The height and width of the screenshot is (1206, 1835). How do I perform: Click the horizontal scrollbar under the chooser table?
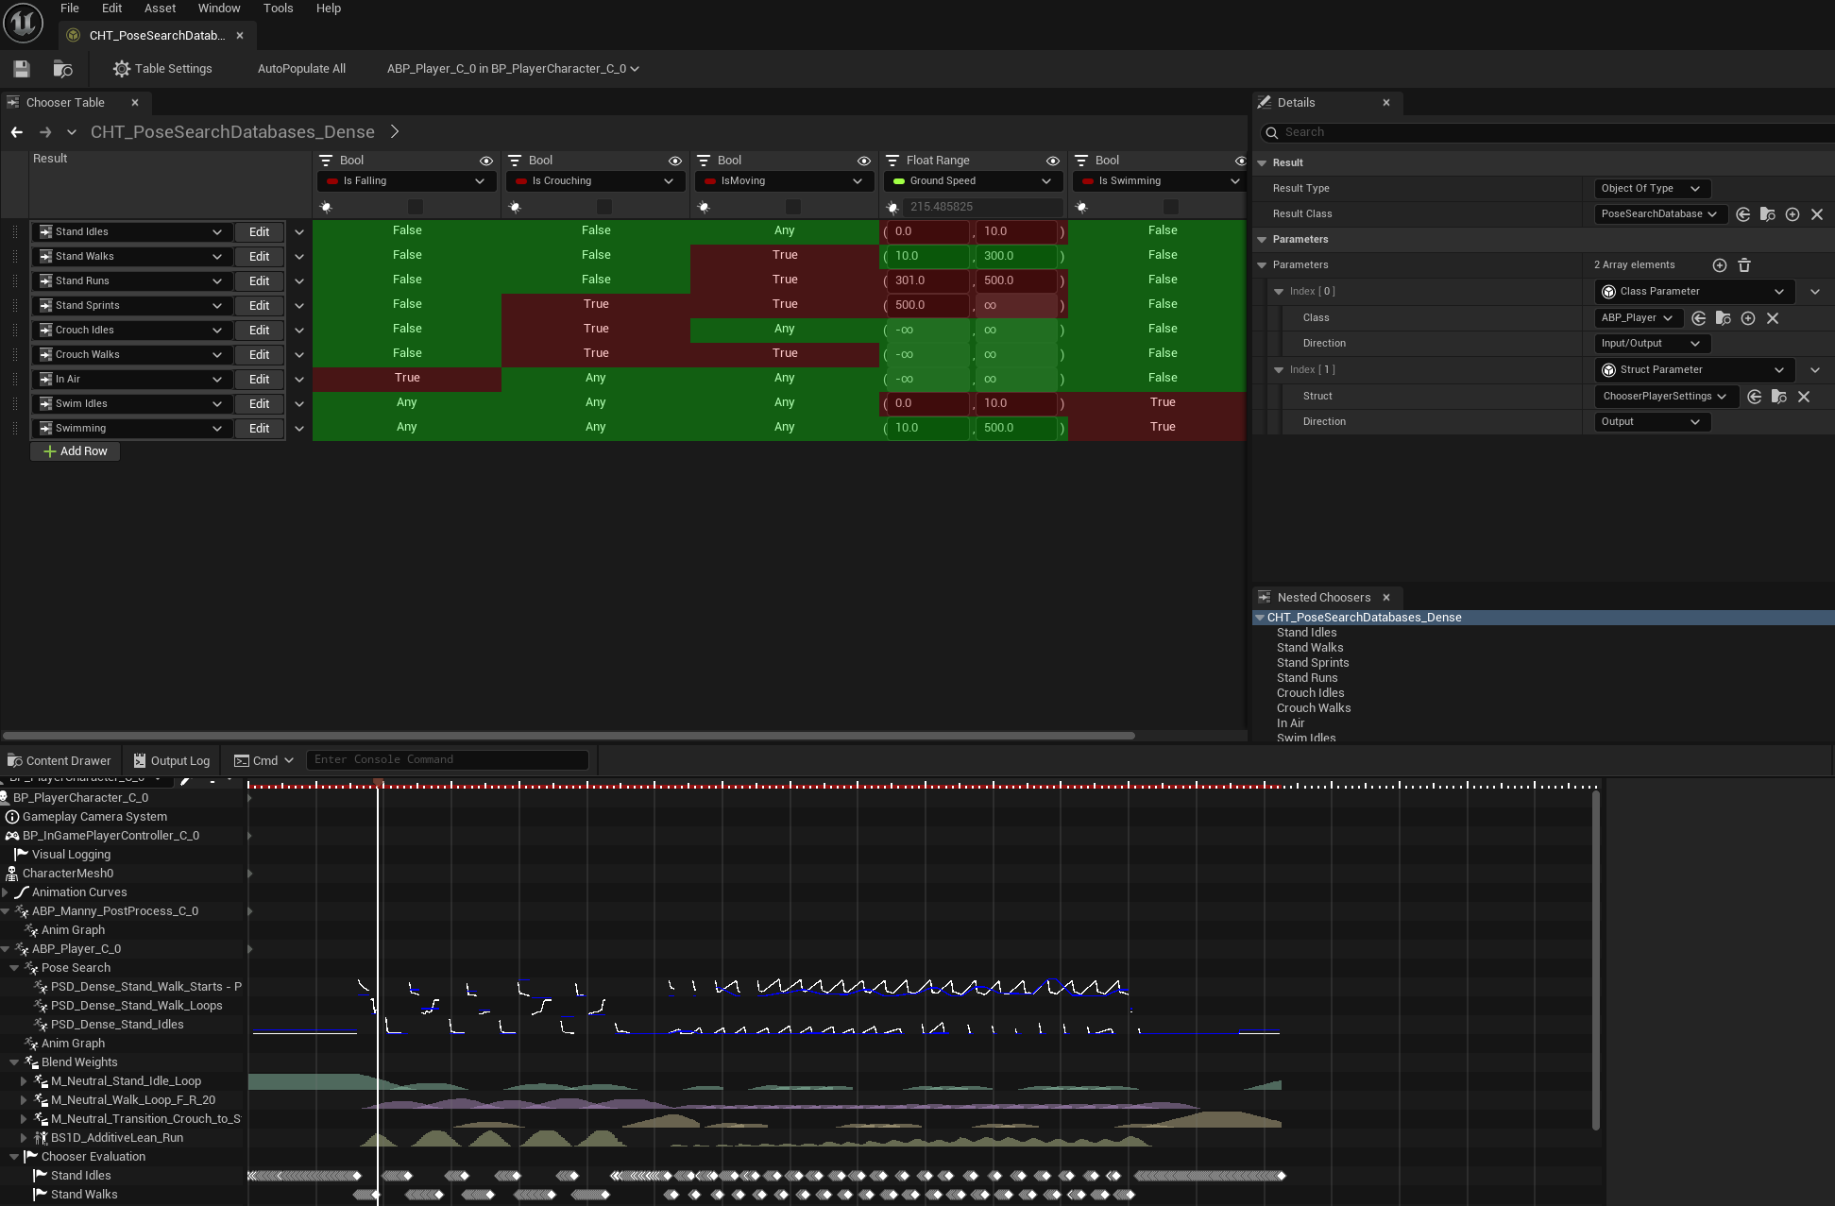tap(567, 736)
